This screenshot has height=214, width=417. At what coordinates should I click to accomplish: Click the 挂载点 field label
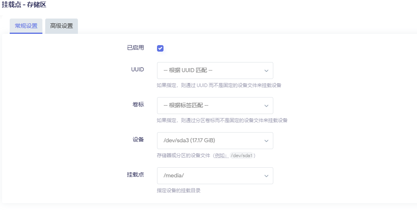[x=135, y=175]
